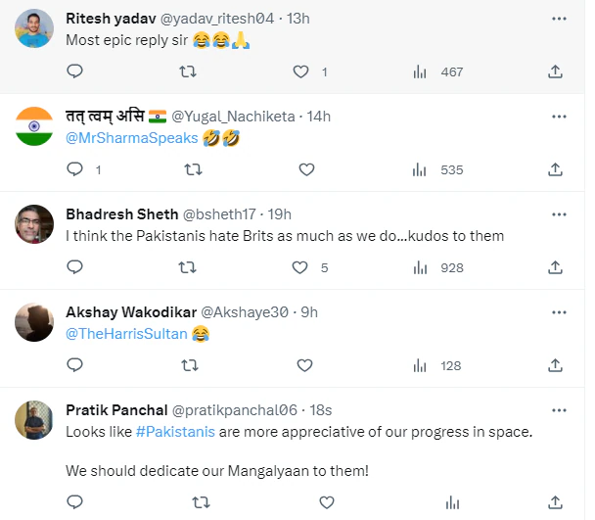Screen dimensions: 595x520
Task: Click Pratik Panchal's profile avatar
Action: tap(34, 421)
